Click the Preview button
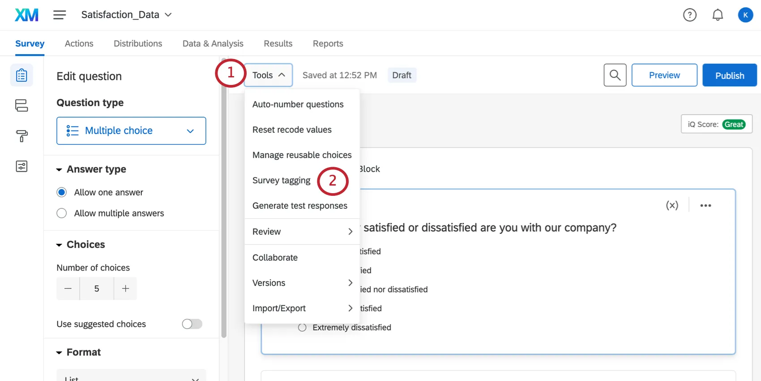The width and height of the screenshot is (761, 381). 664,75
